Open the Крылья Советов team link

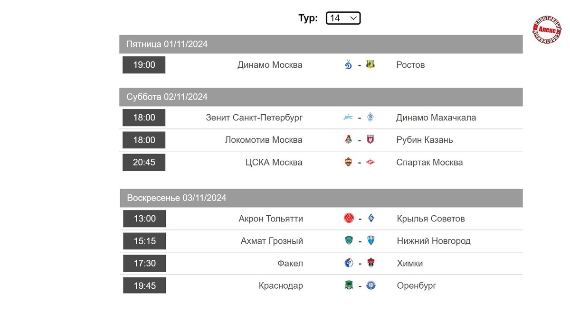[x=431, y=219]
